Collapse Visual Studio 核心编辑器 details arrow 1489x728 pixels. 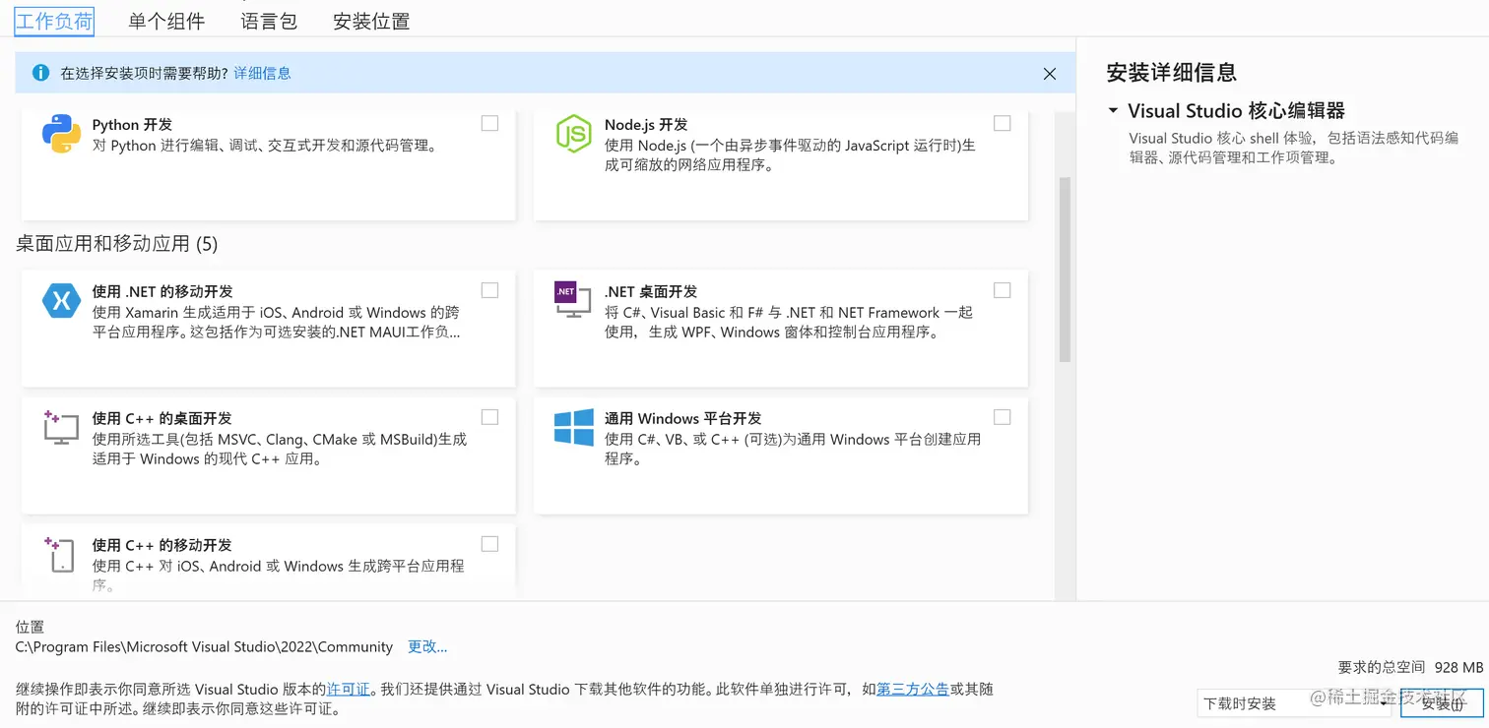click(x=1113, y=111)
